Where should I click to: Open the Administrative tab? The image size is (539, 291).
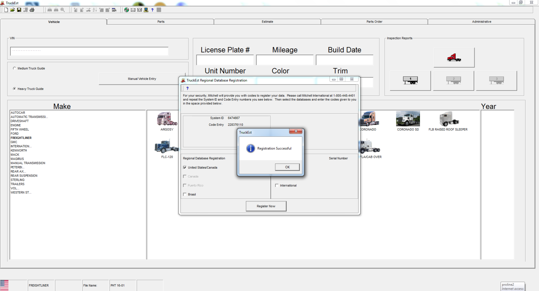[481, 22]
